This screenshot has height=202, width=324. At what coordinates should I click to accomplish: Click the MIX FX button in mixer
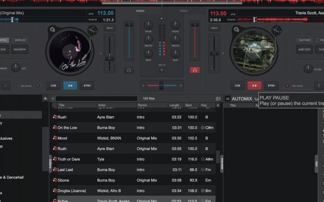point(162,70)
